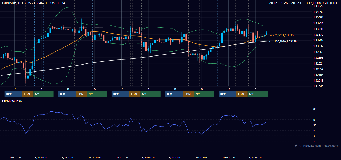
Task: Click the 3/30 00:00 date label
Action: (202, 157)
